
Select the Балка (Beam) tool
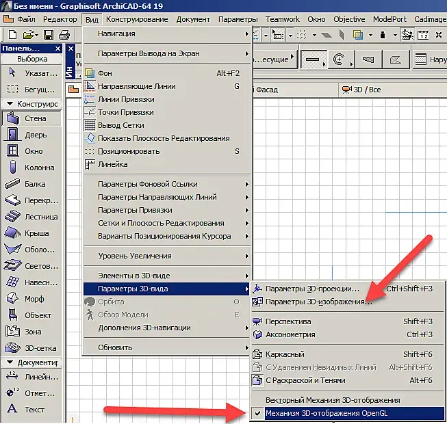31,184
